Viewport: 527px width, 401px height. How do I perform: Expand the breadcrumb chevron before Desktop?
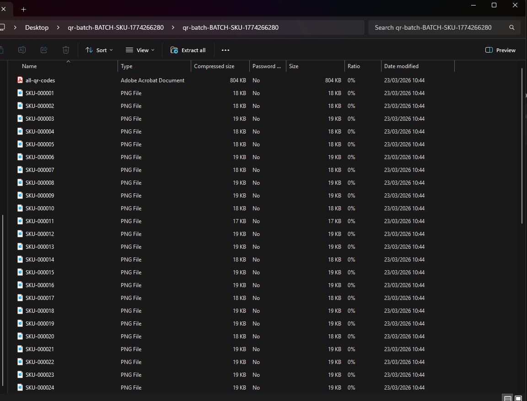15,27
